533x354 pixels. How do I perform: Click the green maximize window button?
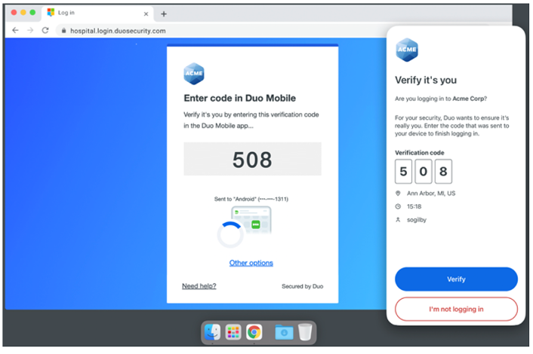point(32,13)
